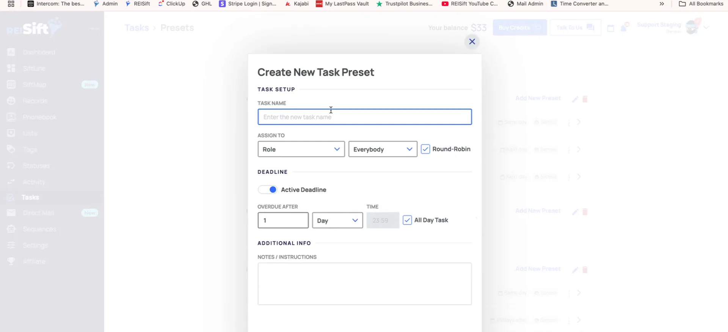728x332 pixels.
Task: Open the GHL bookmark
Action: pyautogui.click(x=202, y=4)
